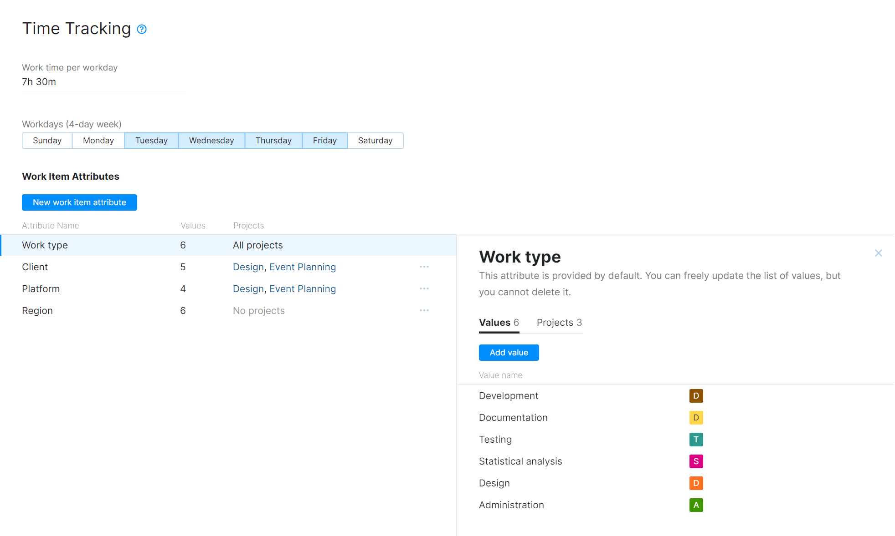Enable Sunday as a workday

coord(46,140)
